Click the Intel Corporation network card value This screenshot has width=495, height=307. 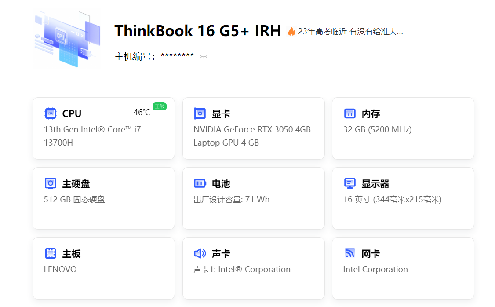pyautogui.click(x=375, y=270)
